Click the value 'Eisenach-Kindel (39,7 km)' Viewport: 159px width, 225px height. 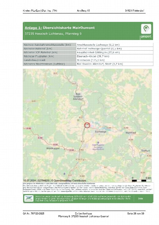click(93, 56)
